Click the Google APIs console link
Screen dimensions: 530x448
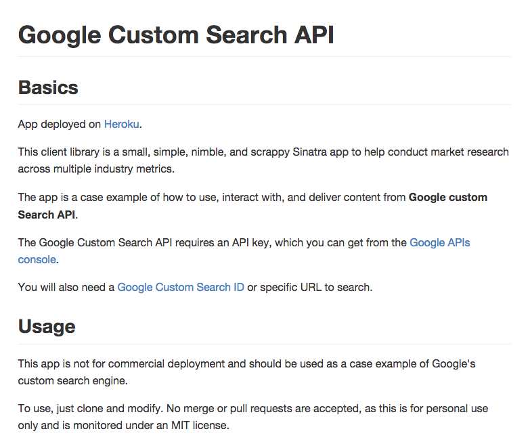click(x=439, y=242)
